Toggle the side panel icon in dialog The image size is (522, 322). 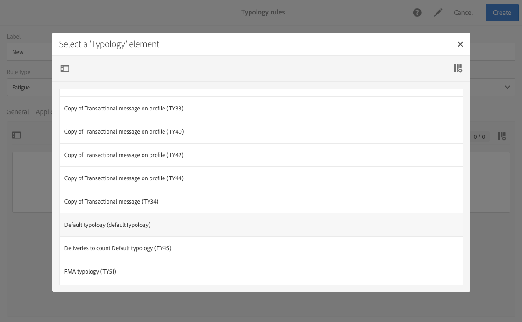64,69
